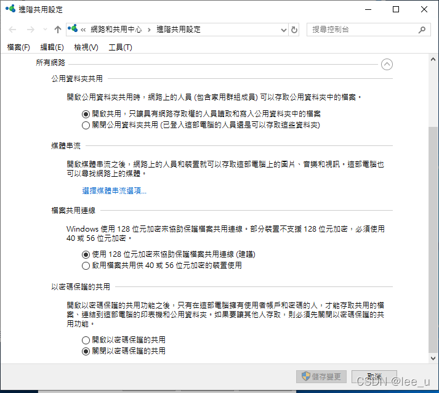
Task: Collapse the 所有網路 section
Action: click(387, 65)
